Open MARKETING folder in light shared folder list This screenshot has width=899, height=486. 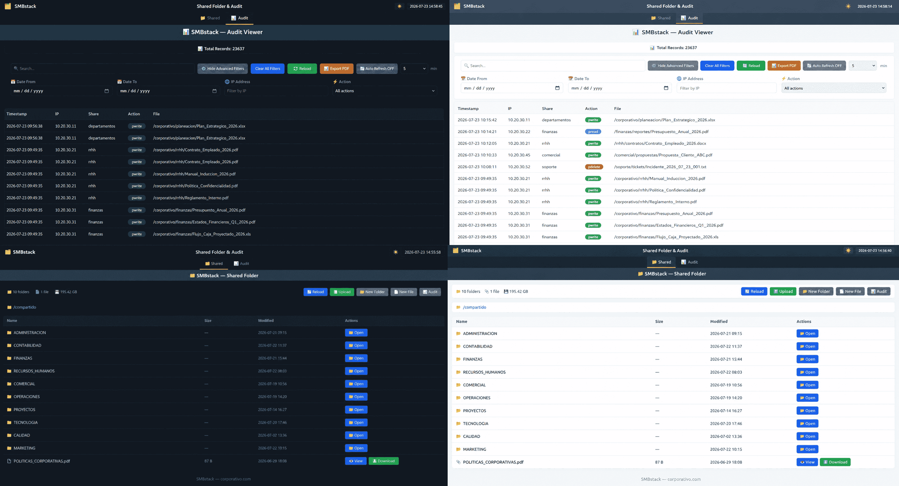[807, 449]
